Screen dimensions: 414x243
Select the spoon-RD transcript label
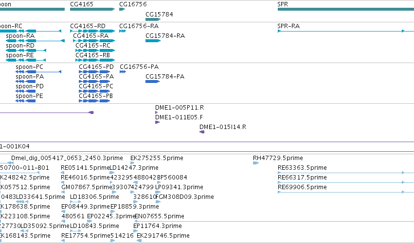(20, 46)
